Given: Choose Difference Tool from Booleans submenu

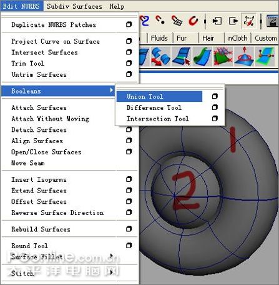Looking at the screenshot, I should [154, 107].
